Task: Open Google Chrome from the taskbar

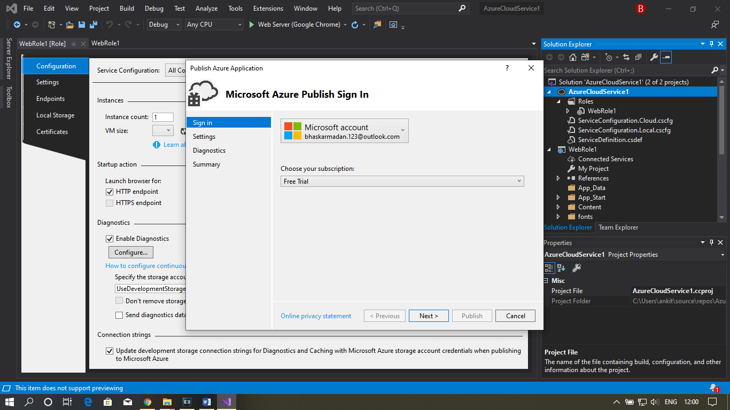Action: point(147,402)
